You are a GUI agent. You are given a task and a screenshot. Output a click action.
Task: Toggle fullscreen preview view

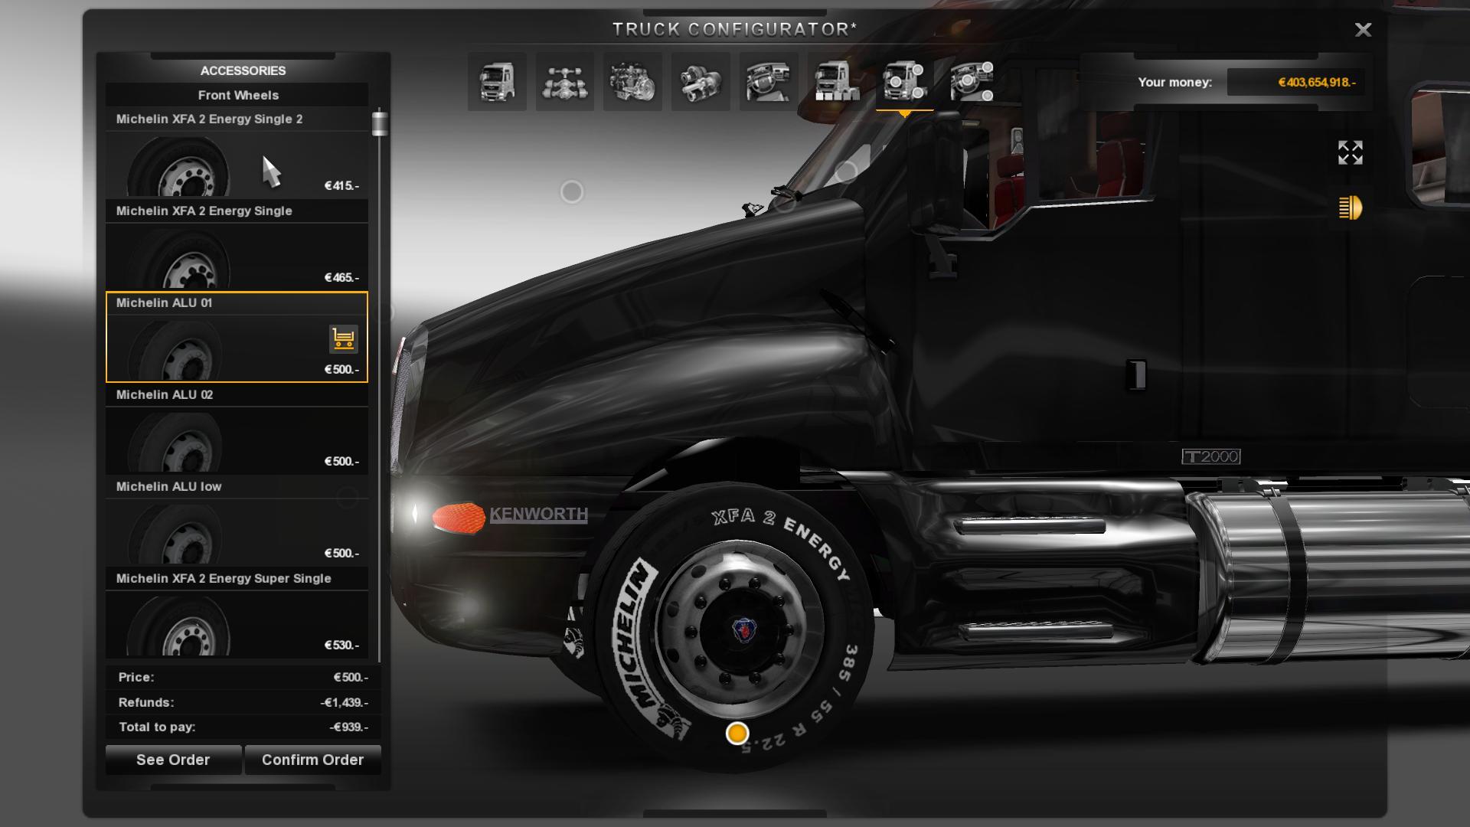(1350, 152)
